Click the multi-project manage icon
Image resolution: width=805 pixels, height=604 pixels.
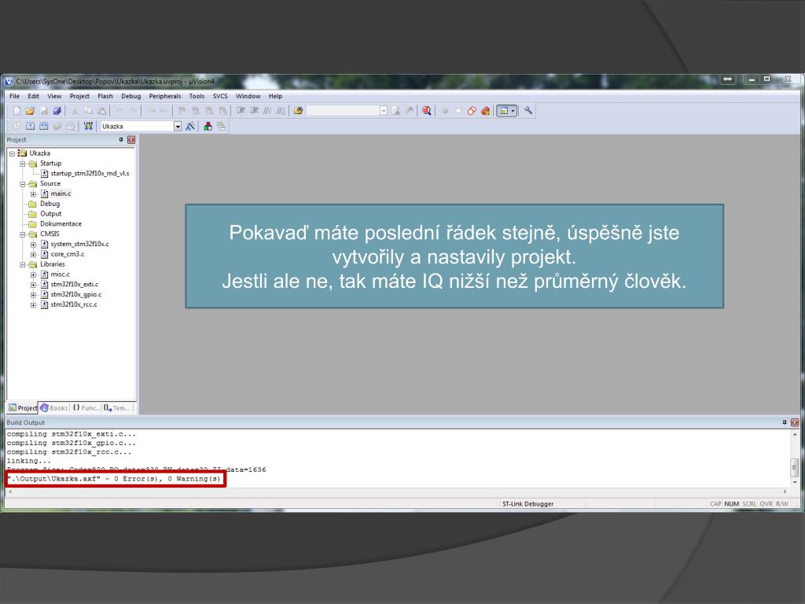pyautogui.click(x=221, y=127)
